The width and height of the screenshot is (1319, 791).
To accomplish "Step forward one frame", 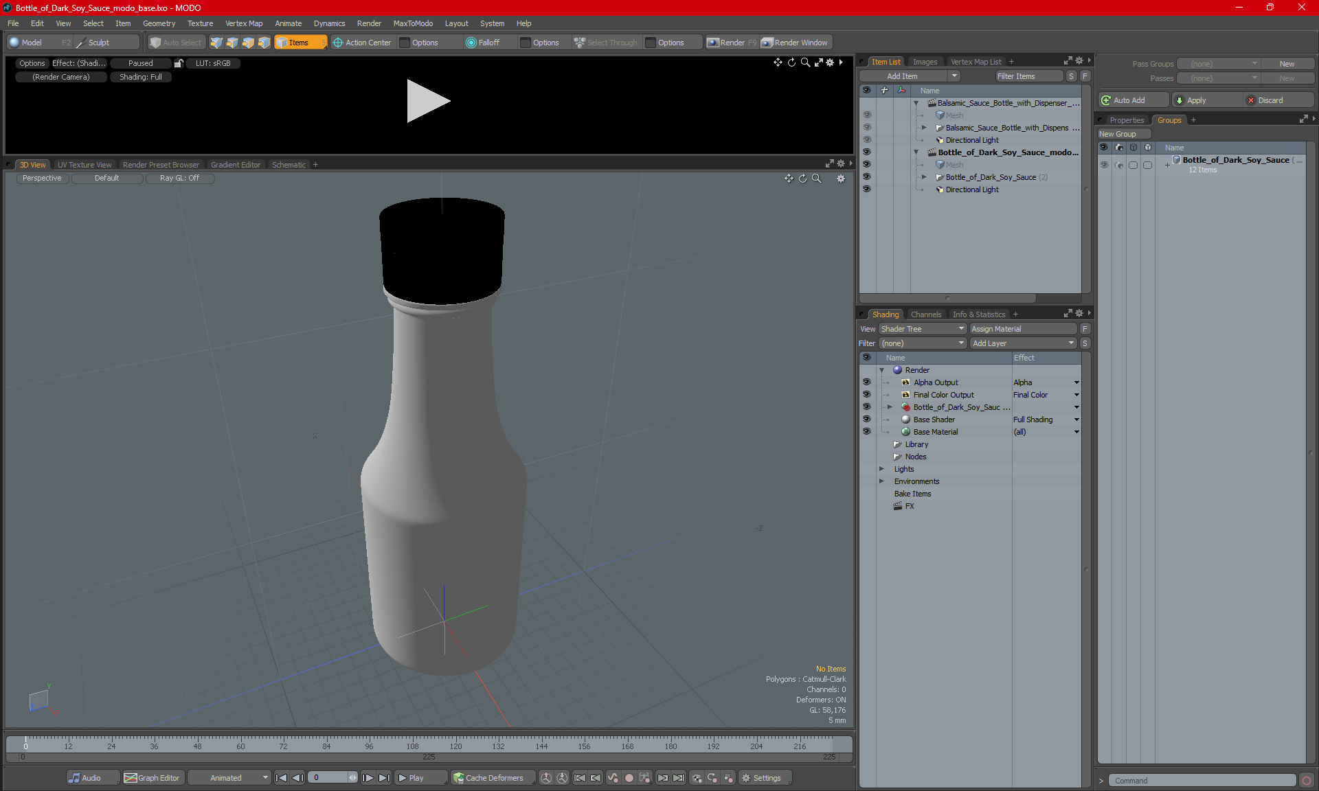I will (368, 778).
